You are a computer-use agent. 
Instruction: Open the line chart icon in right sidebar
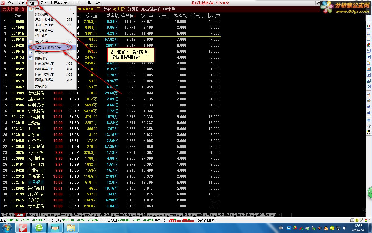tap(369, 39)
